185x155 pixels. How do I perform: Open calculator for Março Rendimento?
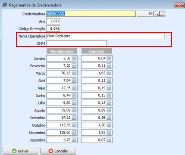(x=74, y=73)
